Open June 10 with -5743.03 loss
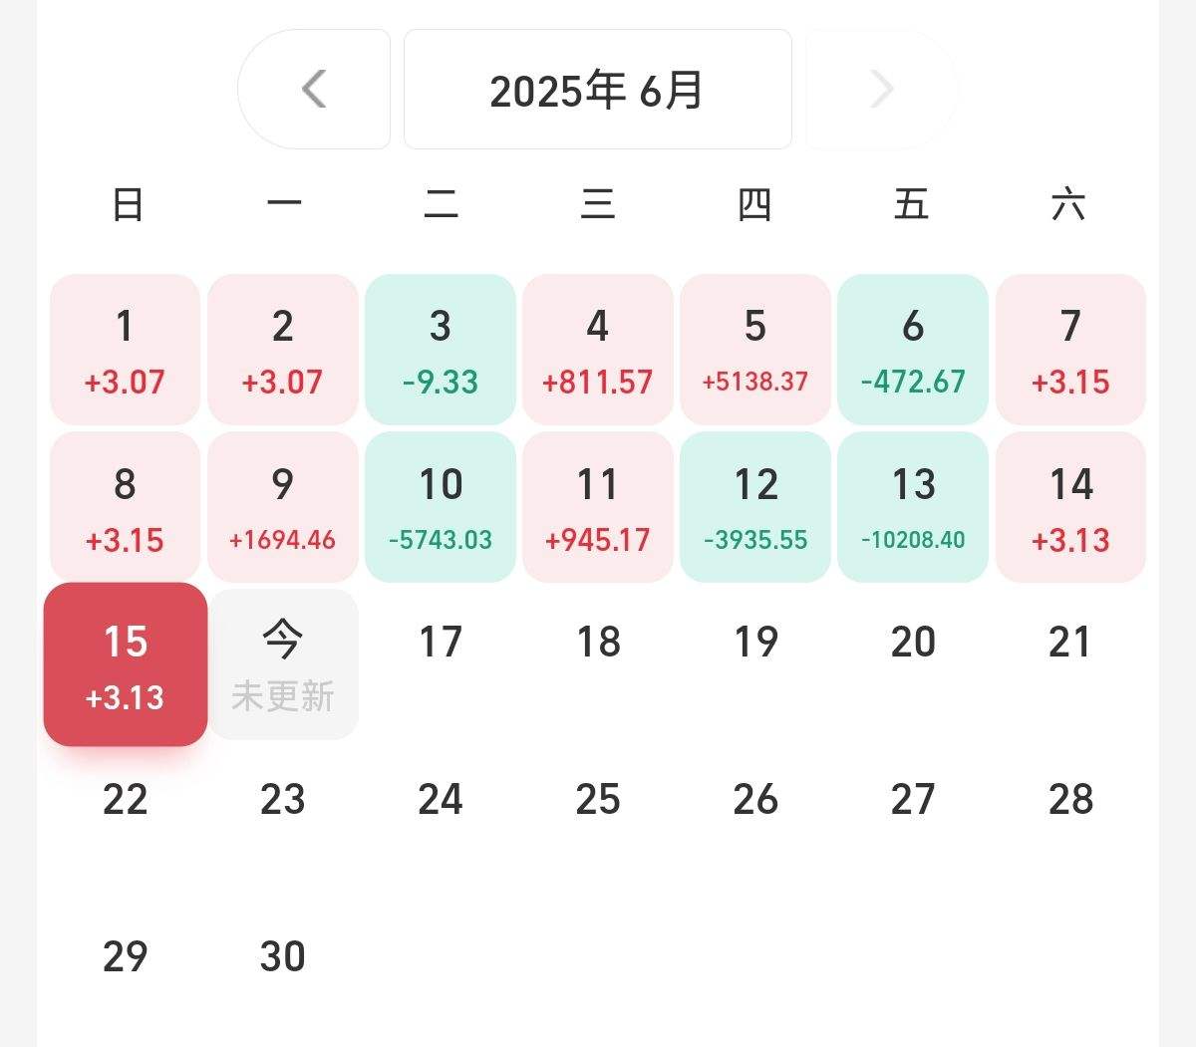 click(441, 507)
